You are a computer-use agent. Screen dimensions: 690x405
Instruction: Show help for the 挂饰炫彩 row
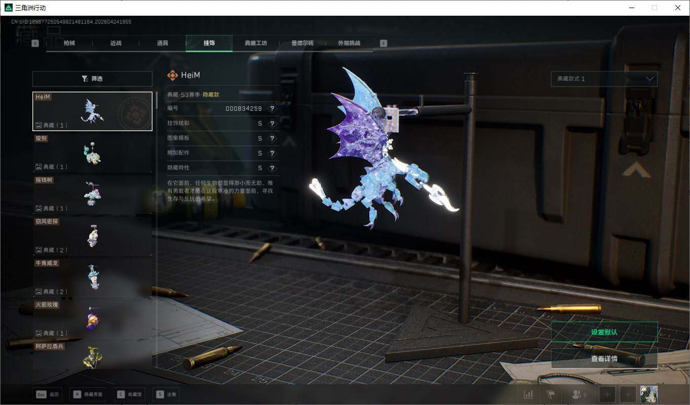coord(273,124)
